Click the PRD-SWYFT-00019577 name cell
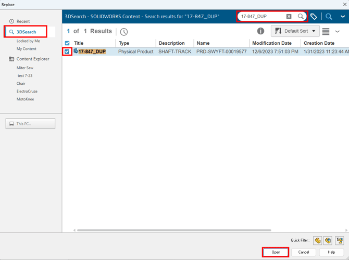 click(x=221, y=51)
